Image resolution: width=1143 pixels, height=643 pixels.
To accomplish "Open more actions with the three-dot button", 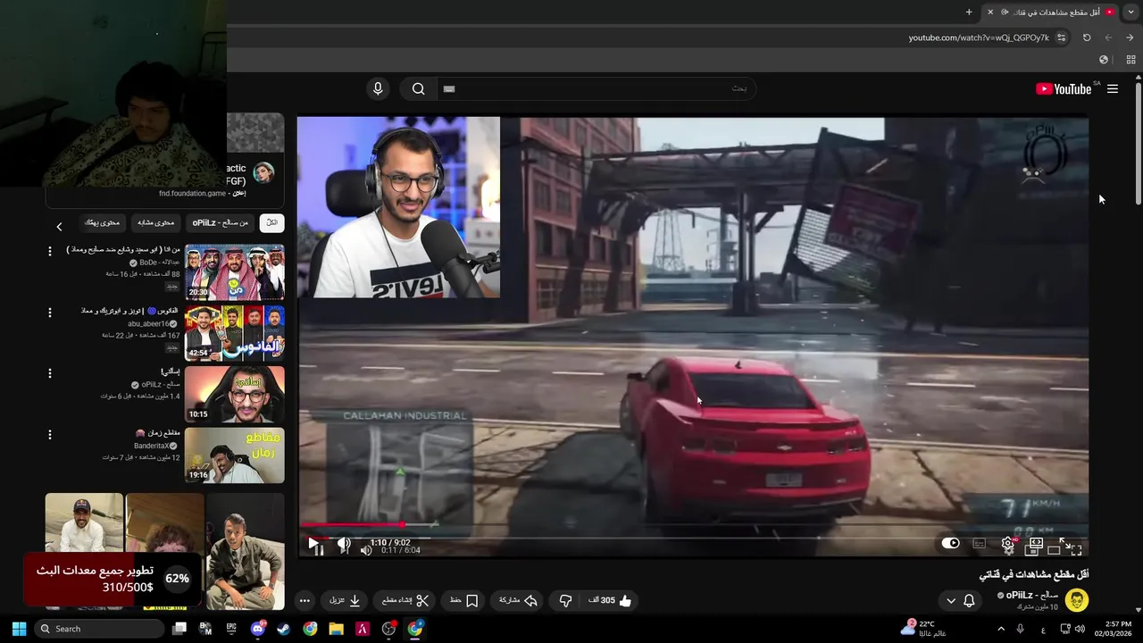I will click(x=305, y=601).
